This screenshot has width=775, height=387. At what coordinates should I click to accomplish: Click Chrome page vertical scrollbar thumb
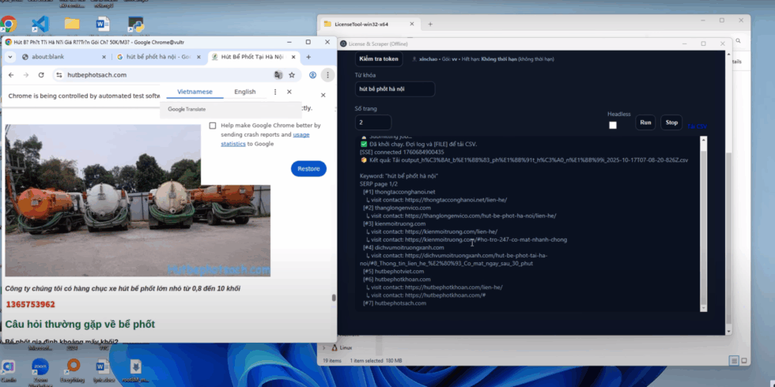point(334,298)
